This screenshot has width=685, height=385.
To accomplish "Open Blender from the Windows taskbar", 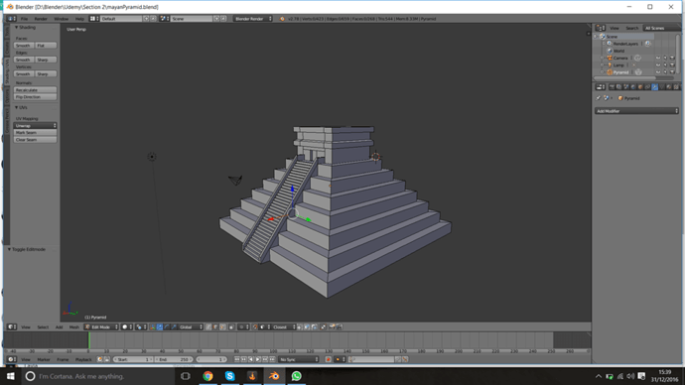I will 274,376.
